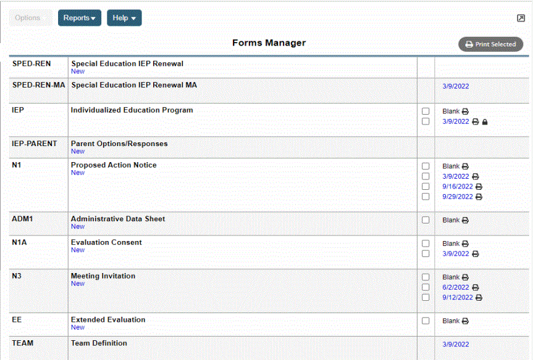The height and width of the screenshot is (360, 533).
Task: Click printer icon next to N1 9/16/2022
Action: (x=479, y=187)
